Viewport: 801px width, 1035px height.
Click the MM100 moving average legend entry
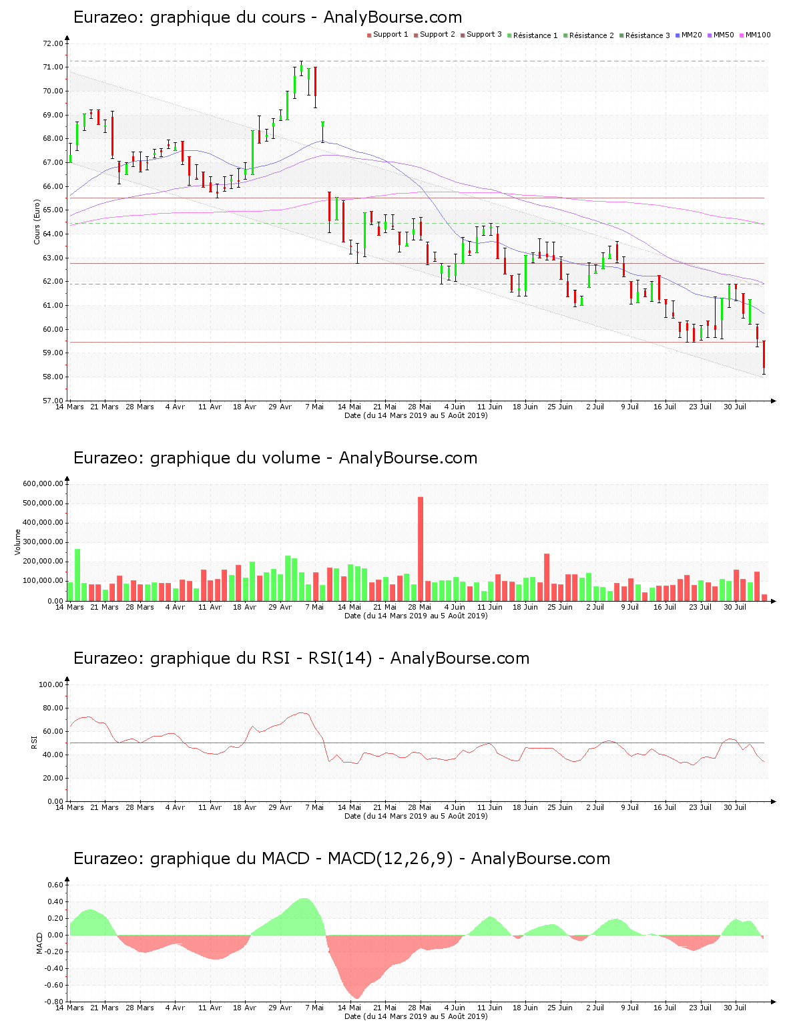[755, 35]
